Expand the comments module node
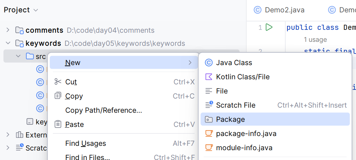Viewport: 356px width, 160px height. [x=8, y=30]
